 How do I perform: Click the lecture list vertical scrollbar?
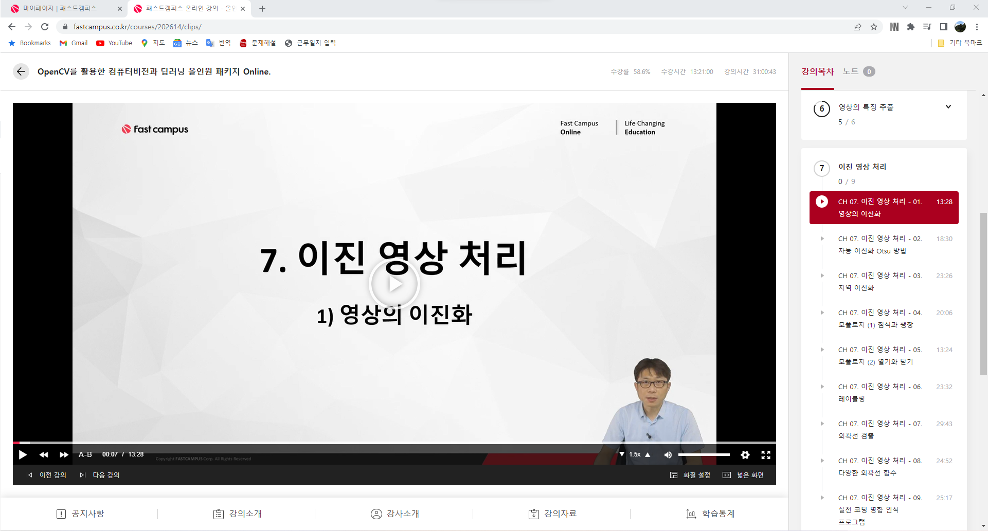point(983,294)
